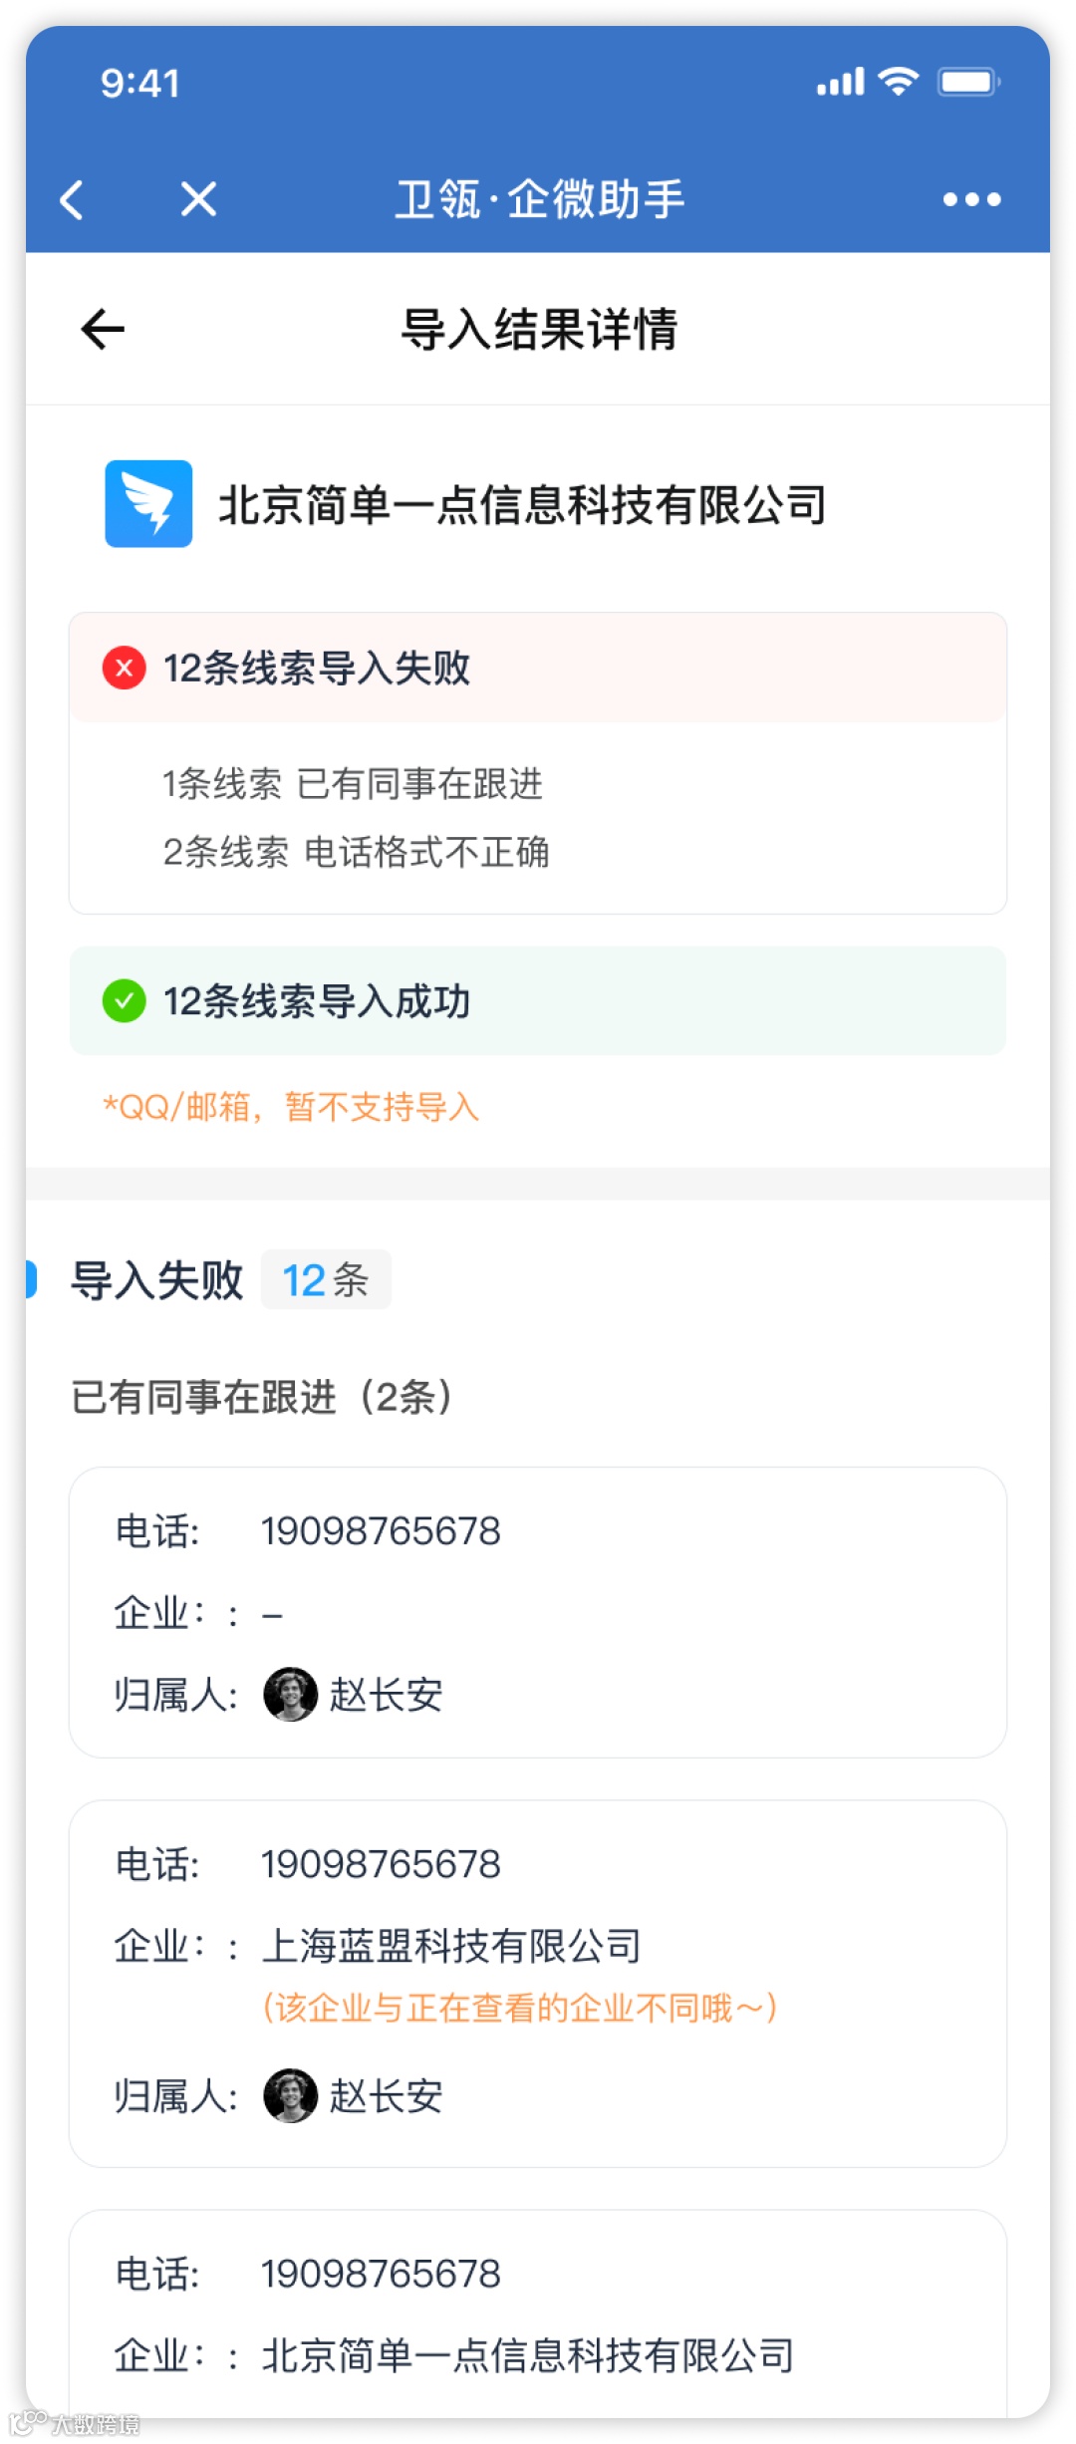Tap the Wi-Fi status icon
Screen dimensions: 1076x2444
(x=899, y=82)
